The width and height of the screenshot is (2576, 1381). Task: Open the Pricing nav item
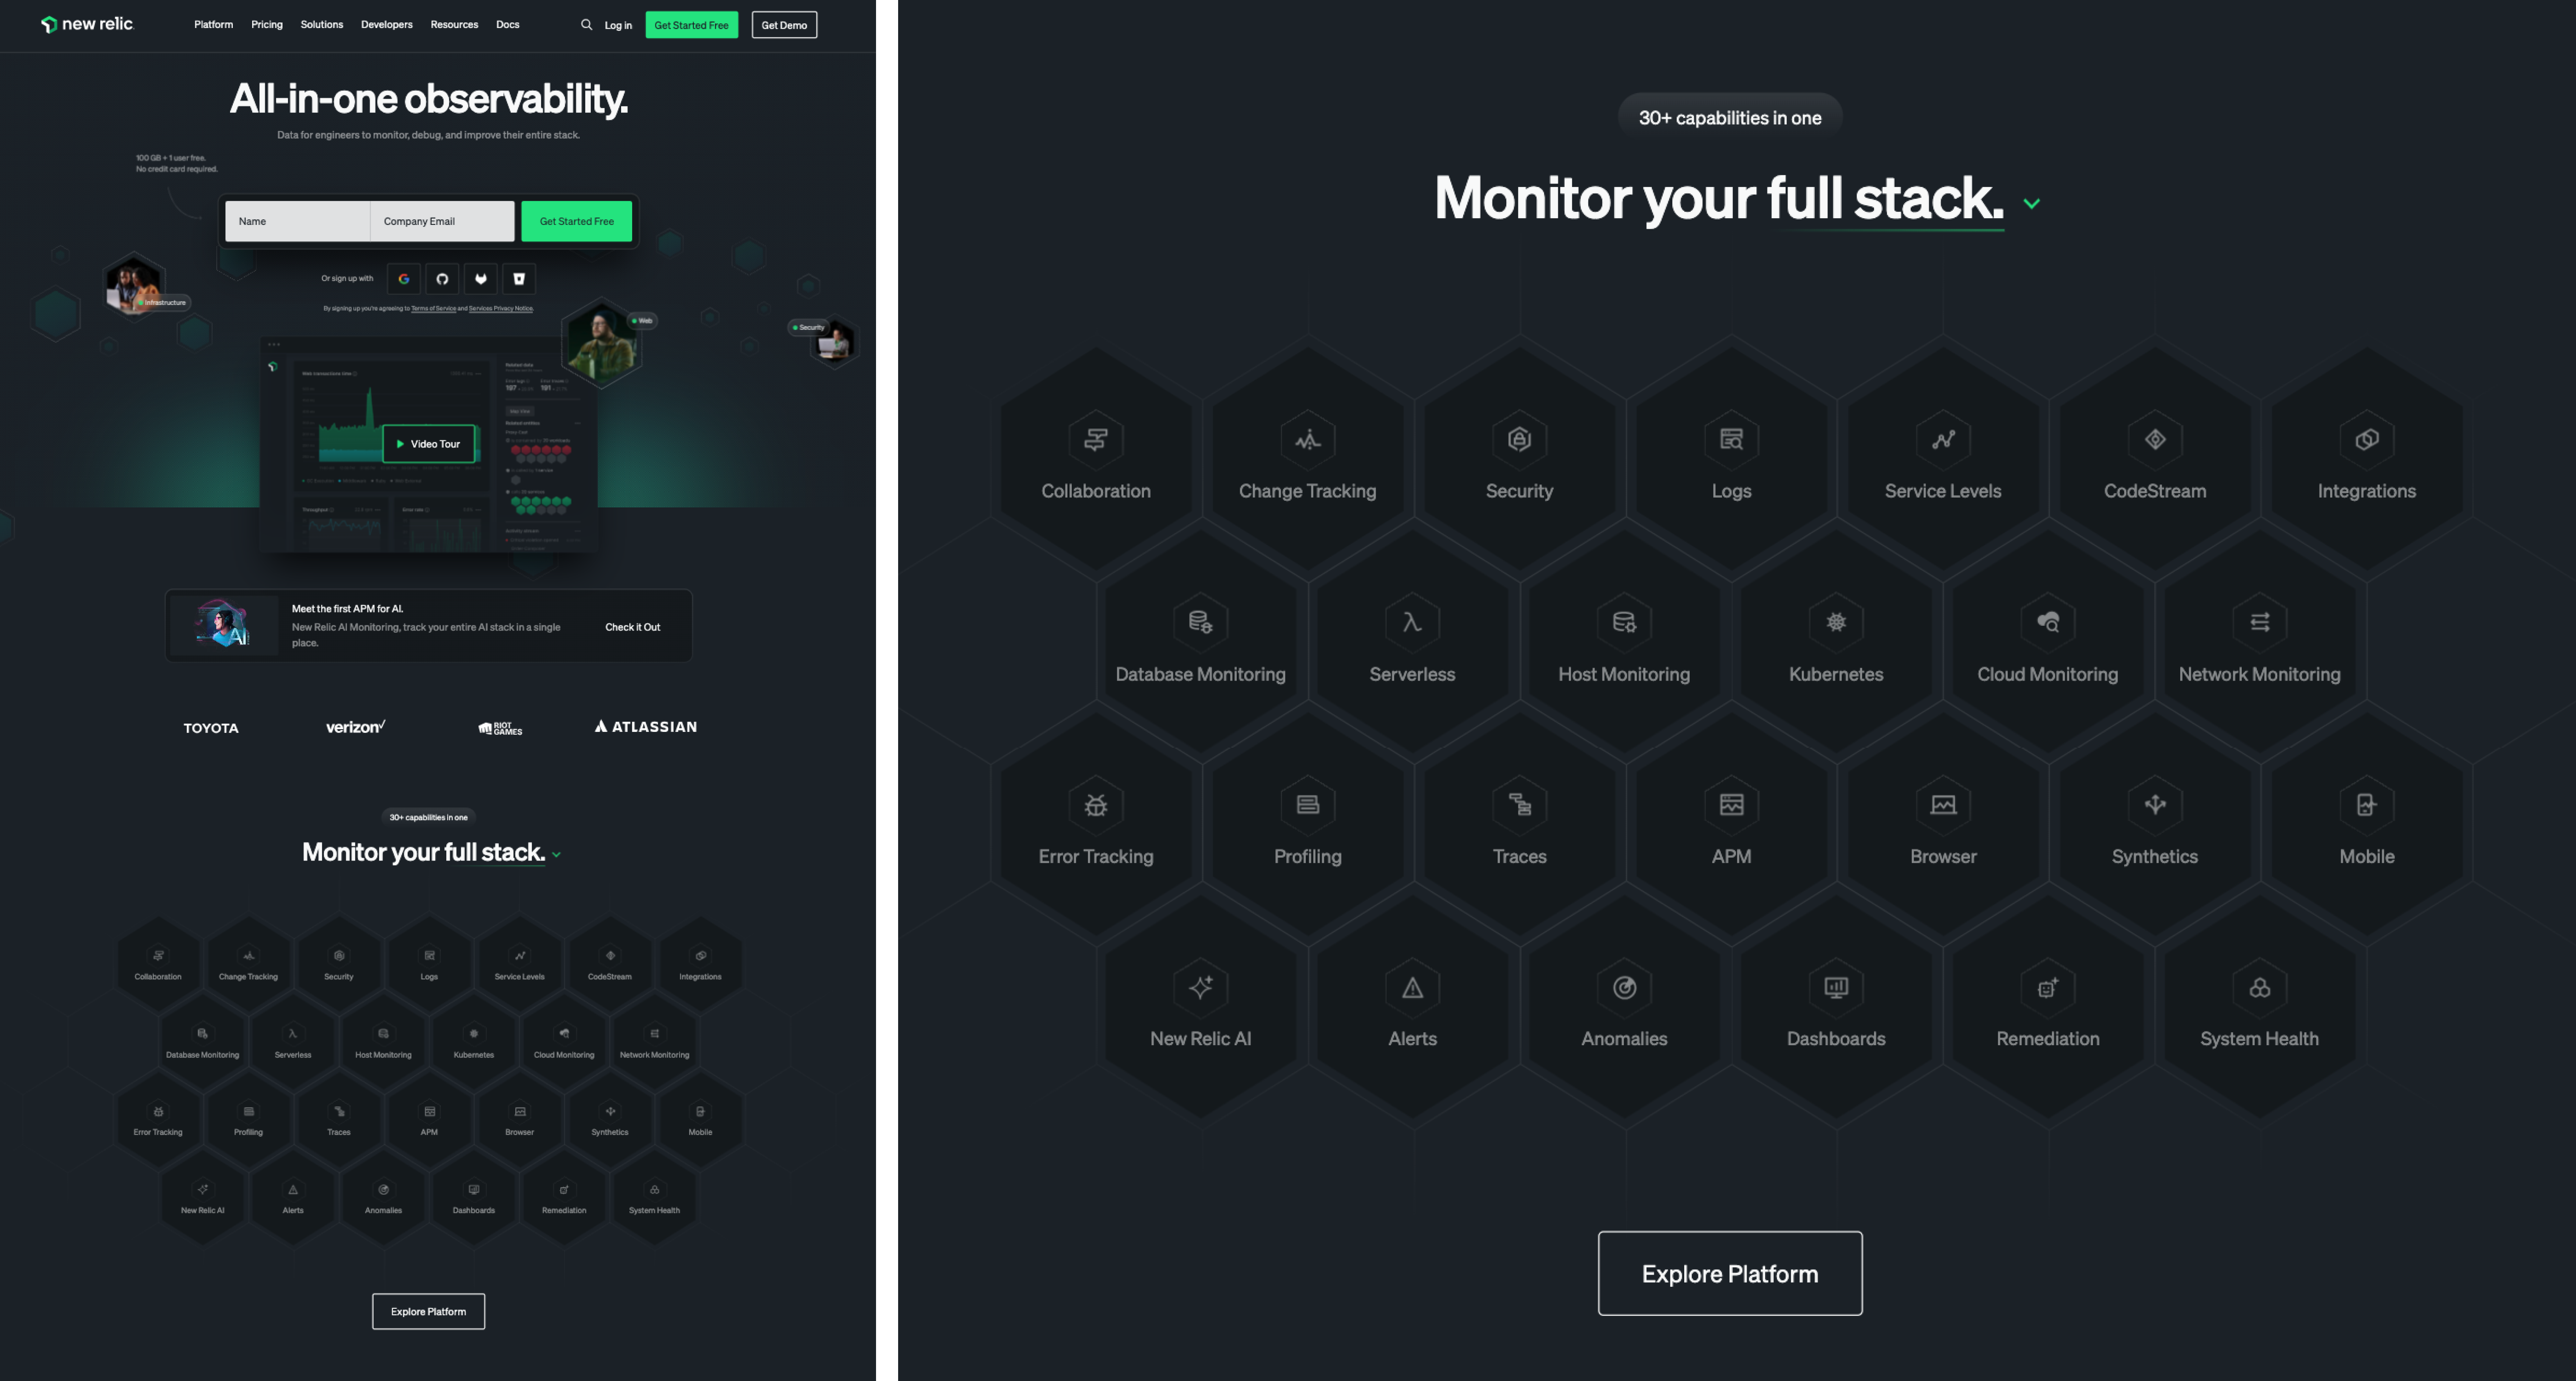[x=267, y=25]
